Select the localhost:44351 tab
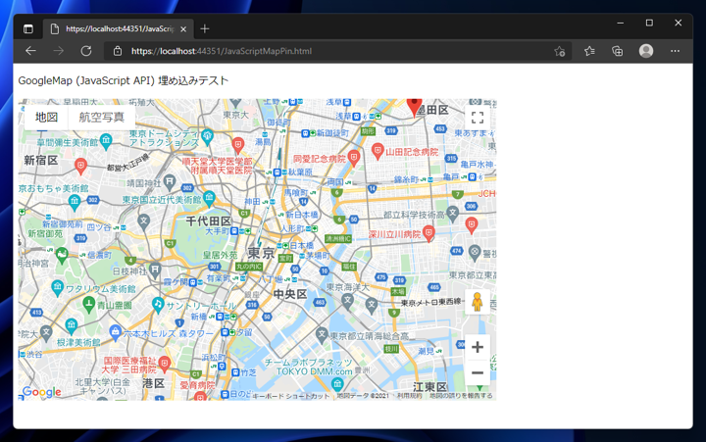This screenshot has width=706, height=442. point(119,28)
